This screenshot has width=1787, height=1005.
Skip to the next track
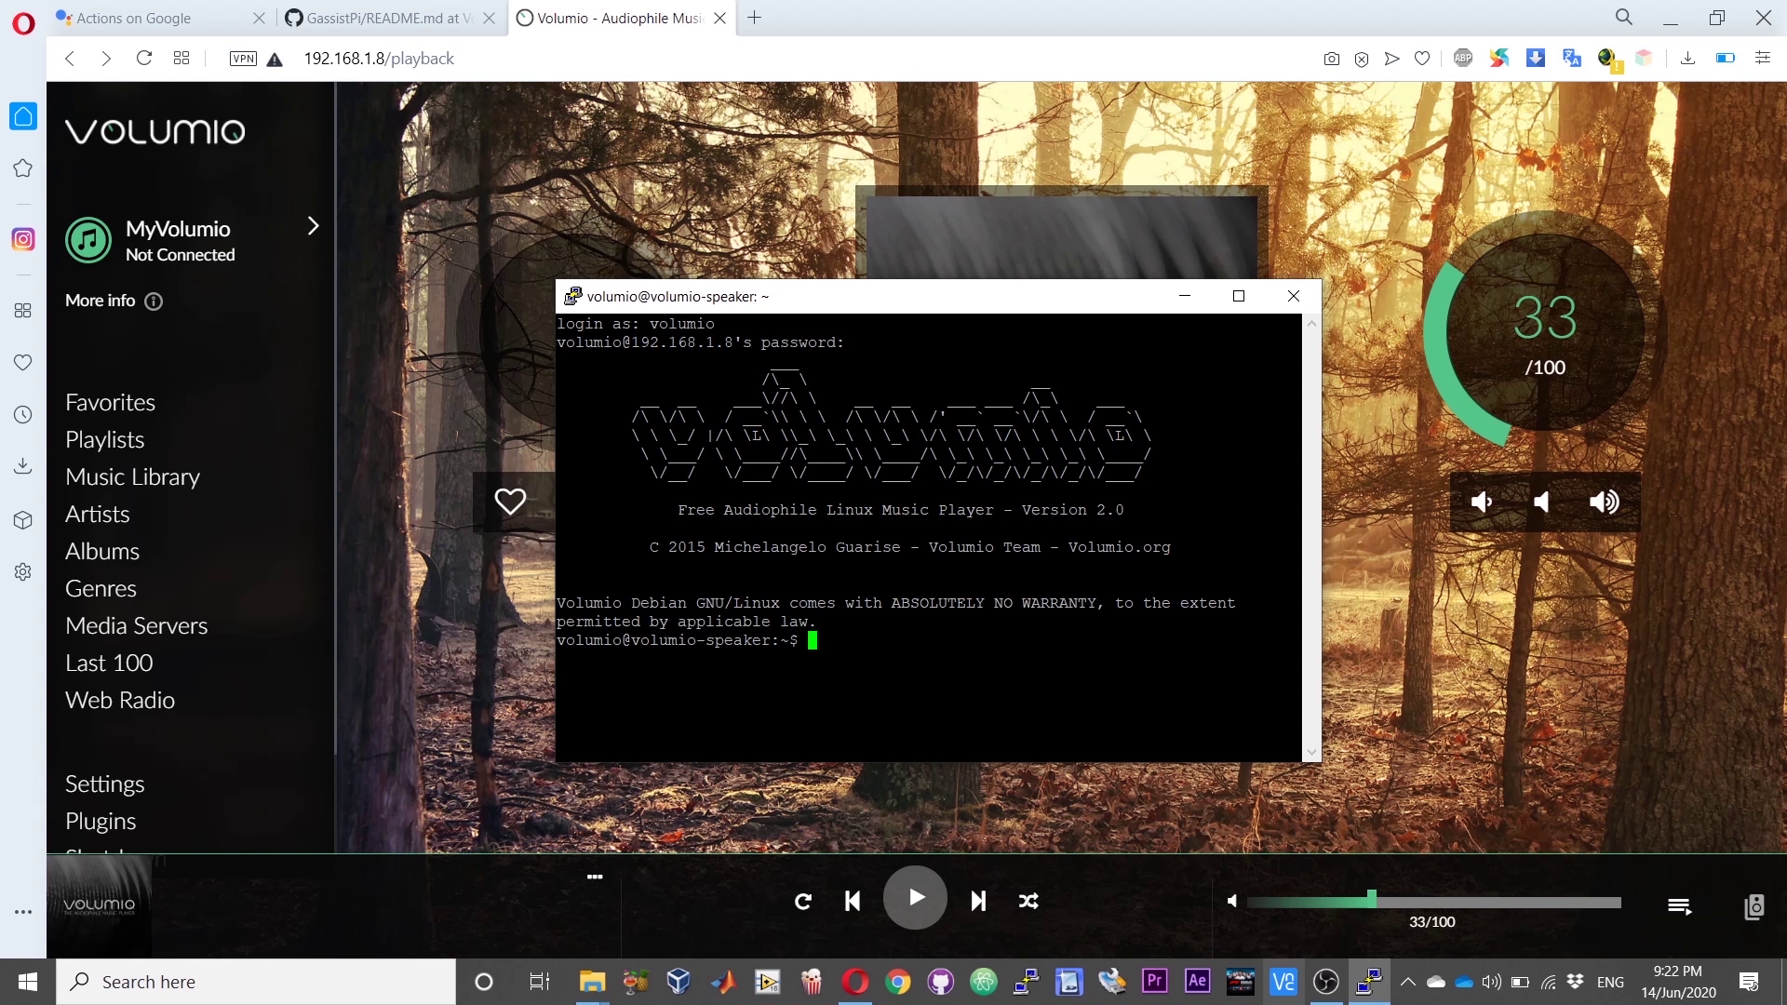click(978, 901)
